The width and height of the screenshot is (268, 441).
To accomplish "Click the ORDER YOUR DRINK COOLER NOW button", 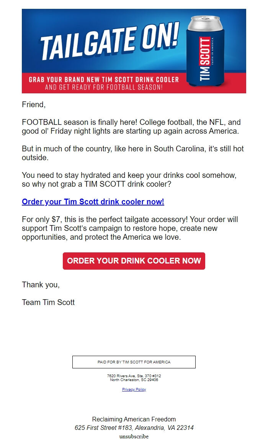I will tap(134, 261).
